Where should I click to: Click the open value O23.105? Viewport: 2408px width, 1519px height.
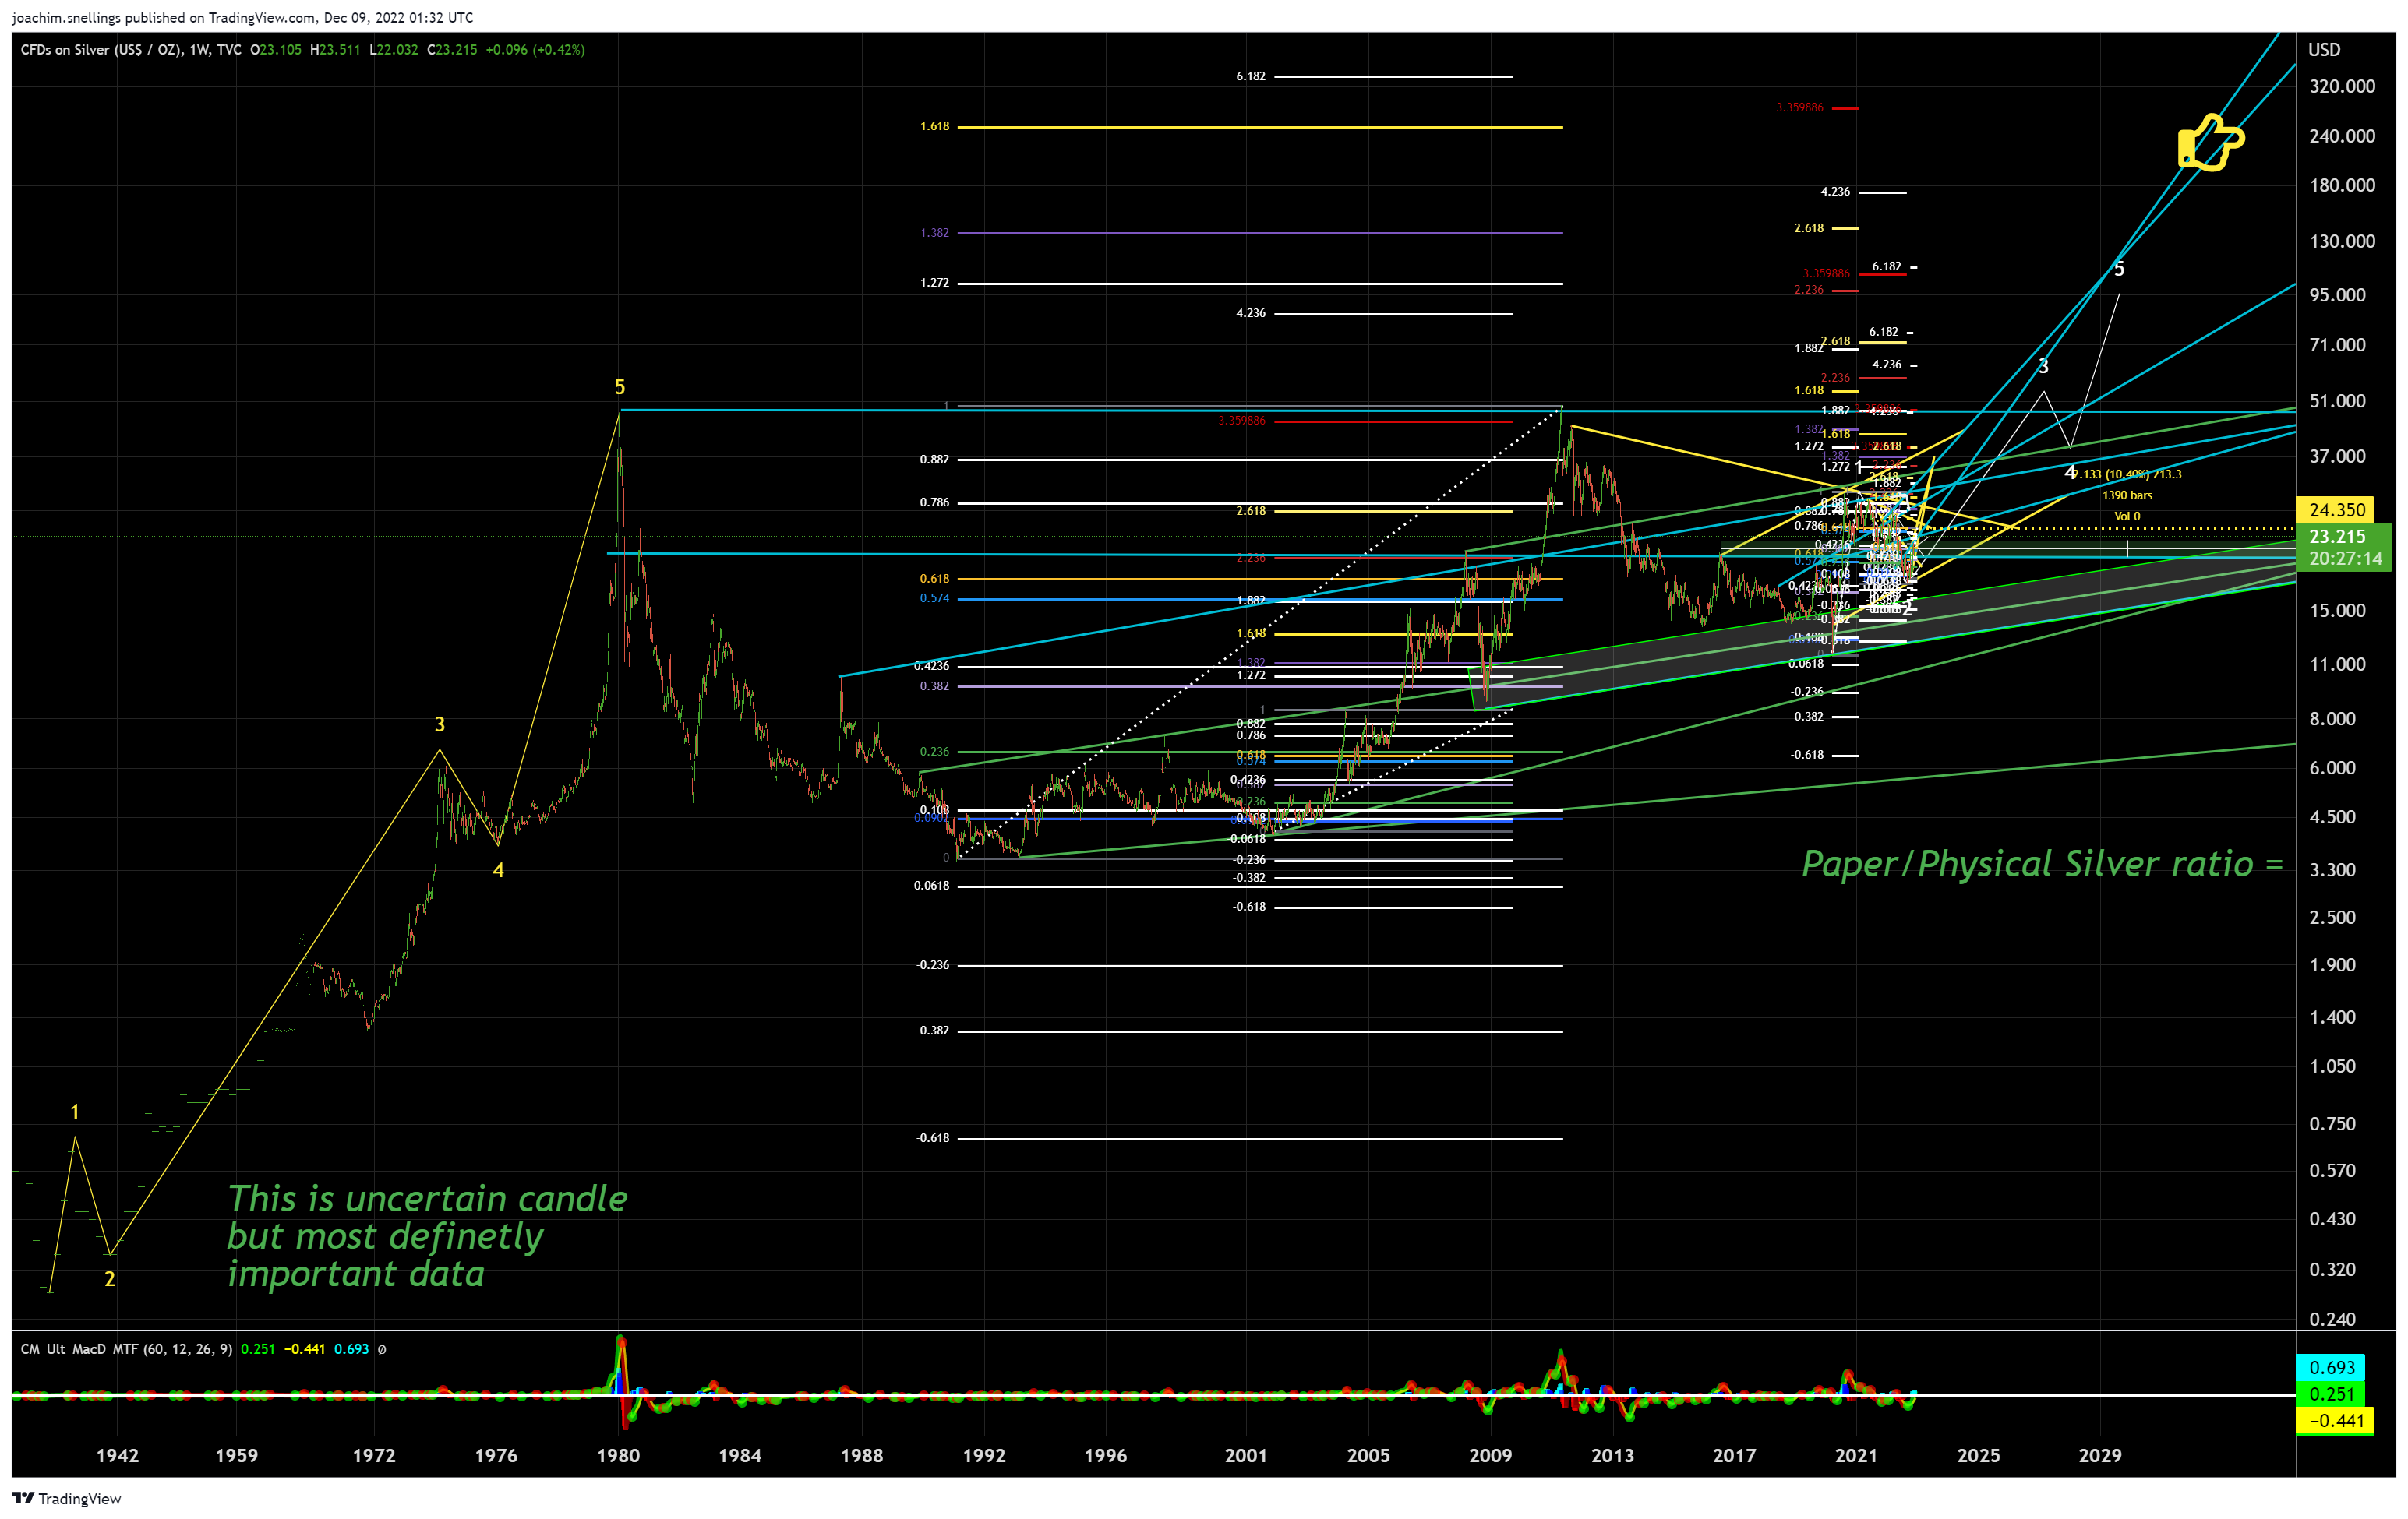(276, 50)
